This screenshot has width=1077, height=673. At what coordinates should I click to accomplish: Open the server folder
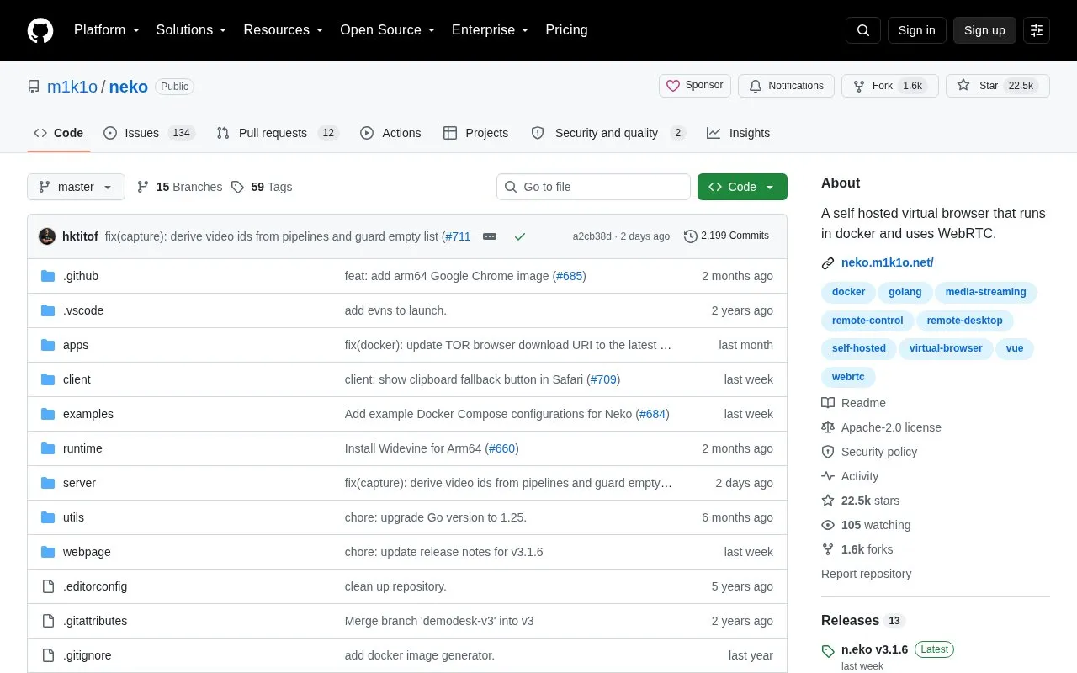click(79, 483)
